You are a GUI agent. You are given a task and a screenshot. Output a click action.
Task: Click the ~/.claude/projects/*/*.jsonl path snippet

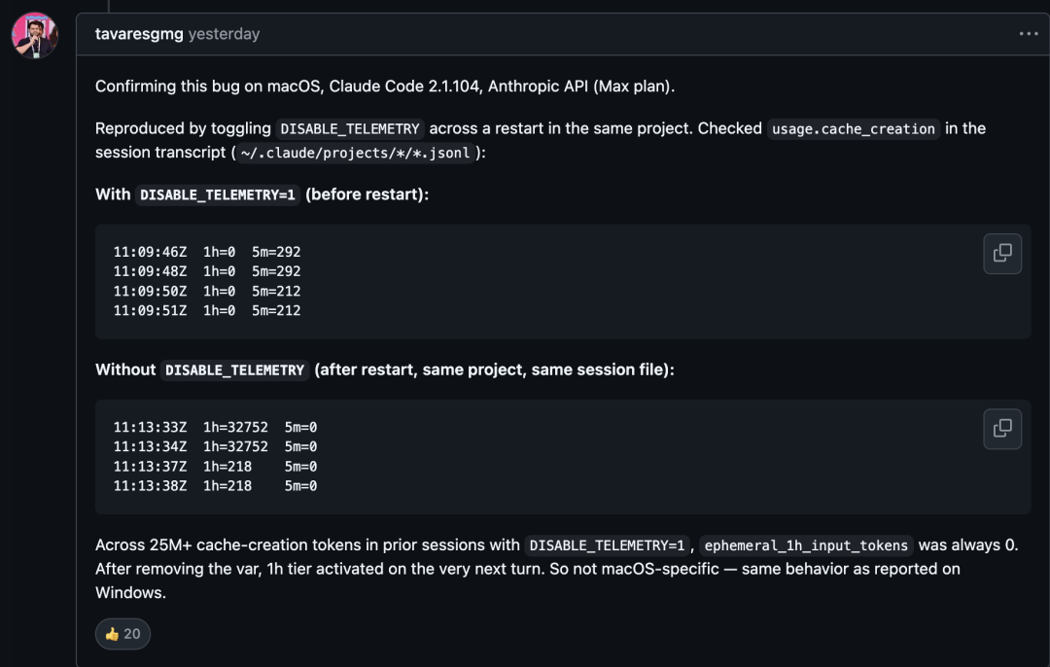tap(355, 154)
